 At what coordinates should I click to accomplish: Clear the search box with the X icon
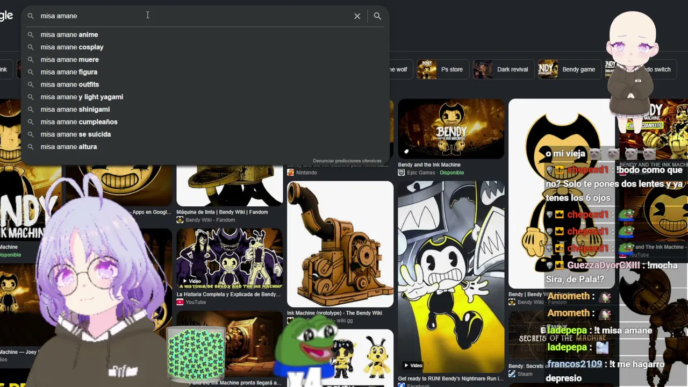357,16
